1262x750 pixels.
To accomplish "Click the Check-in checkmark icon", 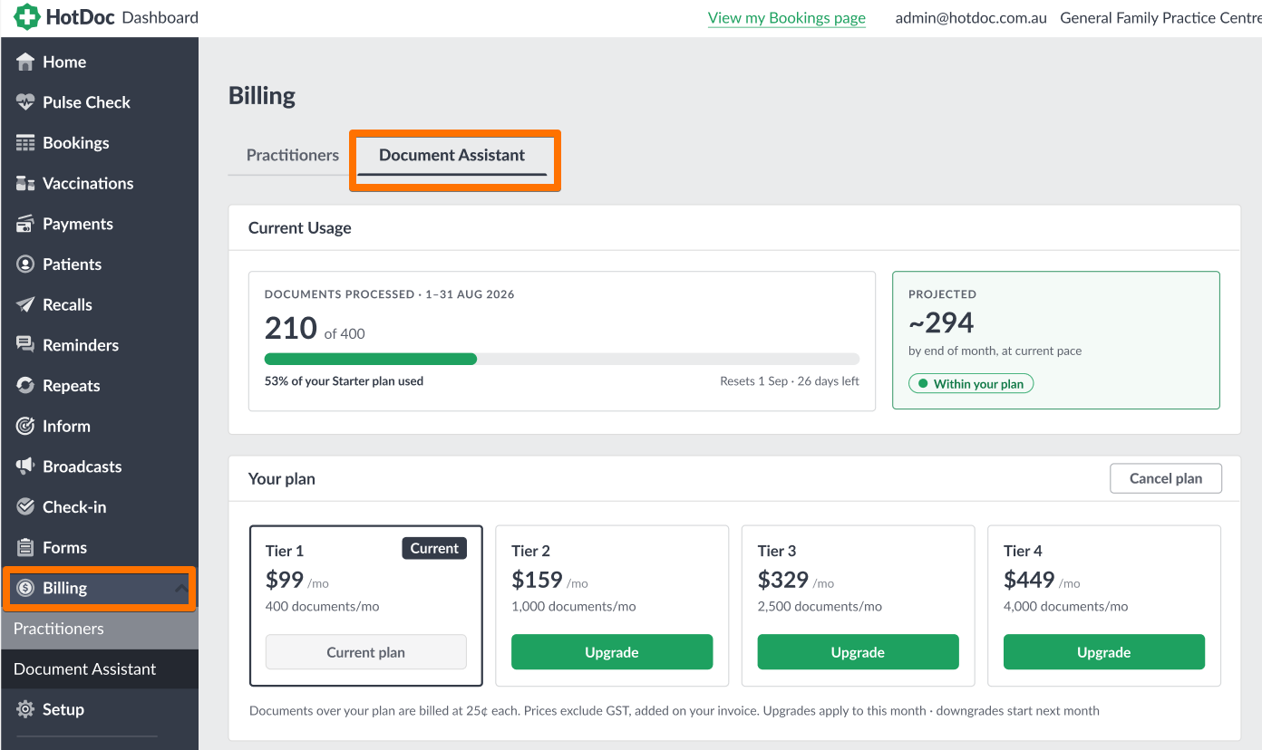I will click(x=25, y=507).
